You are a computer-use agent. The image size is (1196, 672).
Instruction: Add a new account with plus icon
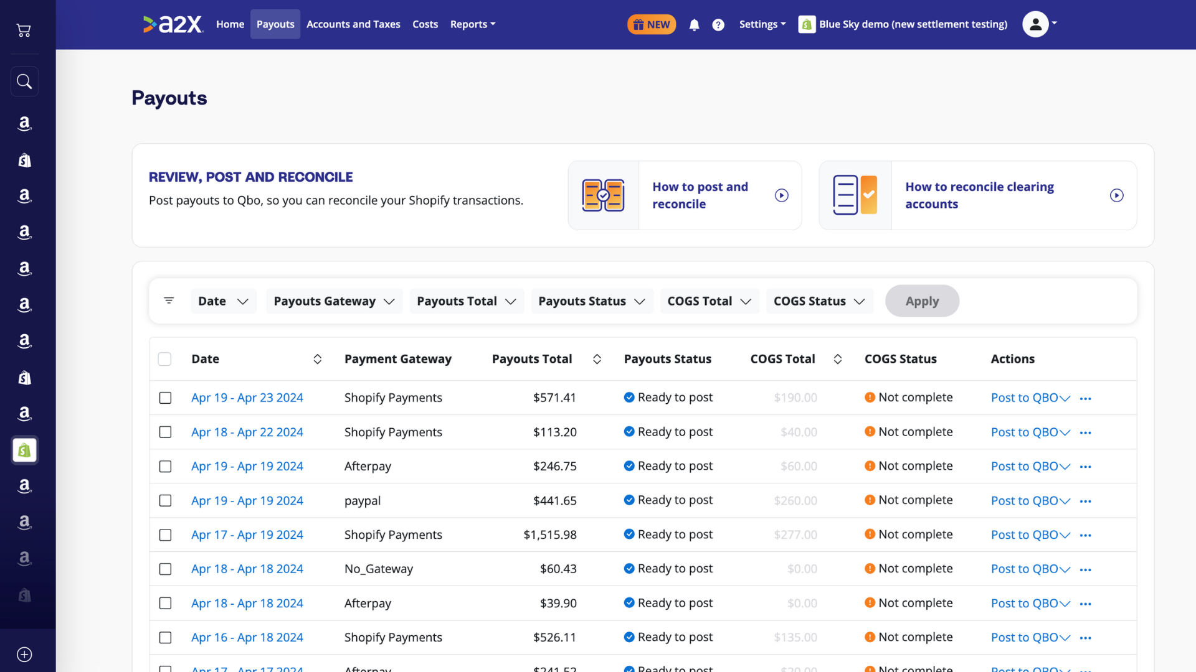(24, 654)
